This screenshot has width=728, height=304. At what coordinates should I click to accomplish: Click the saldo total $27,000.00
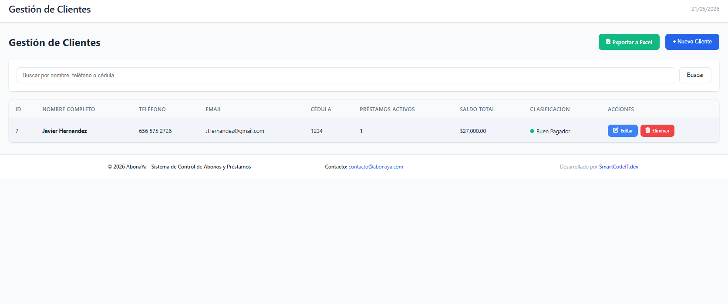473,131
